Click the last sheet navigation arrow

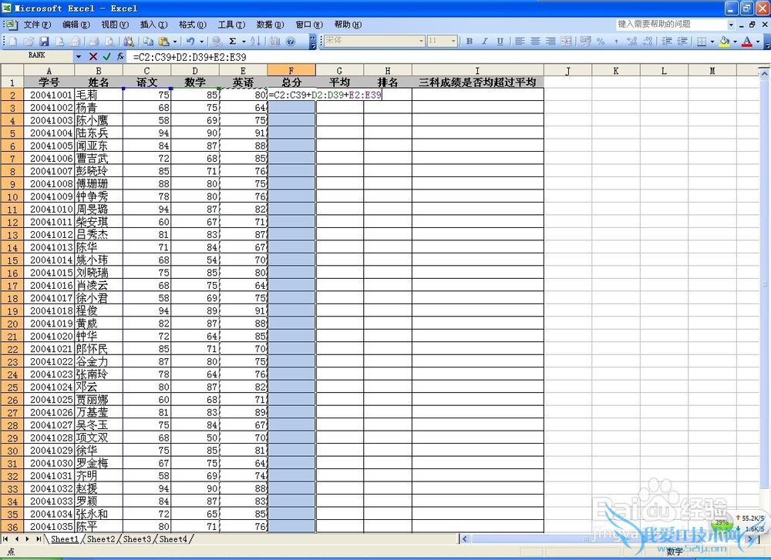coord(39,539)
